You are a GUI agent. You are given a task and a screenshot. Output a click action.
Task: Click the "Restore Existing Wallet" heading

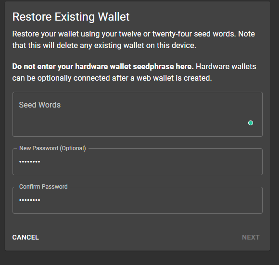[71, 17]
